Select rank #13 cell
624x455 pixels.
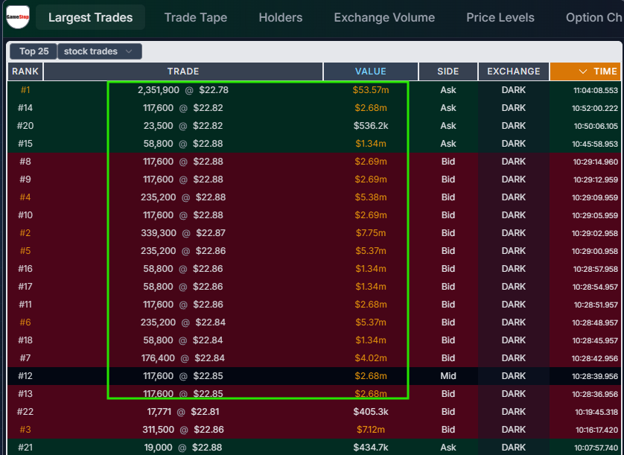[x=25, y=394]
